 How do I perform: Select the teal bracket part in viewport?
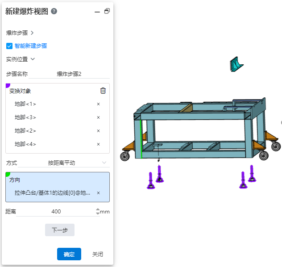[x=236, y=64]
